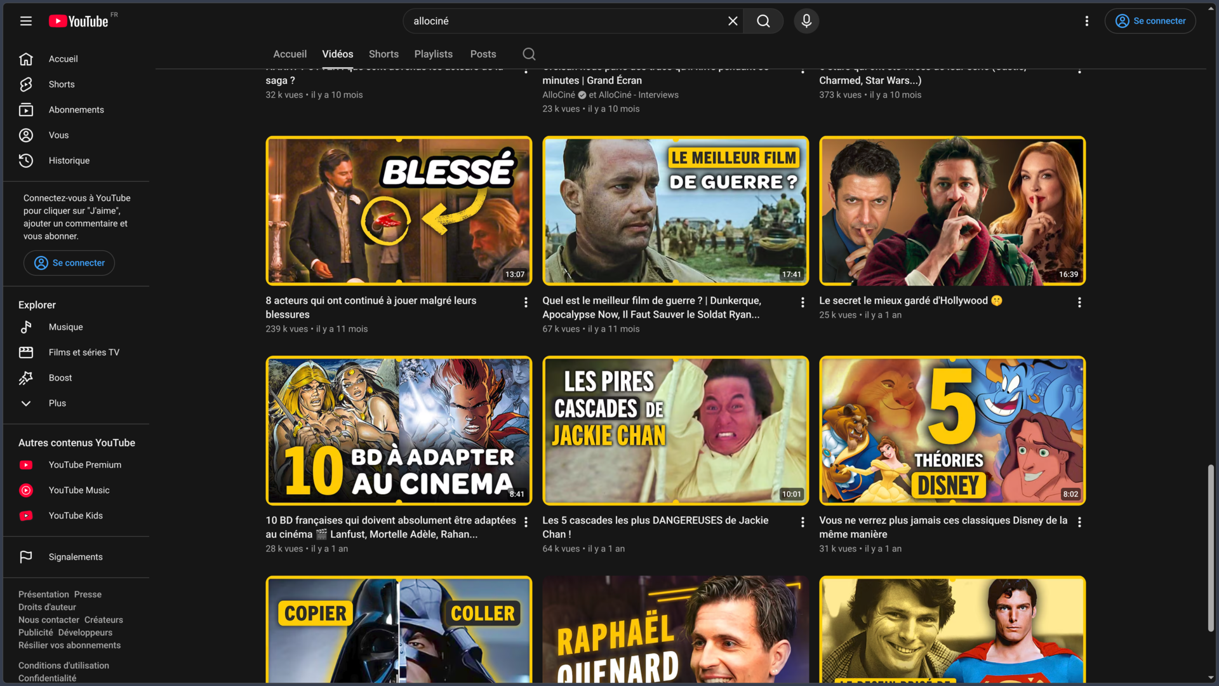1219x686 pixels.
Task: Open options for meilleur film de guerre video
Action: pos(803,302)
